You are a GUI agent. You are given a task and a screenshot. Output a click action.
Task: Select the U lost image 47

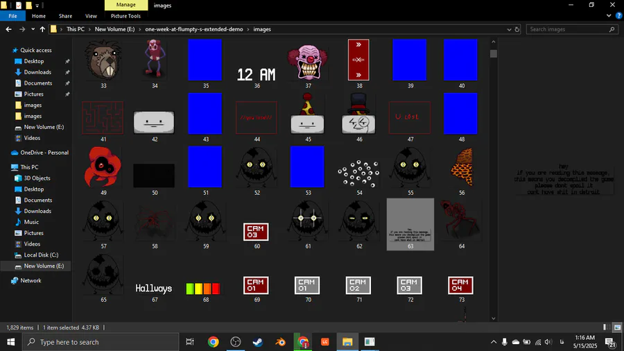[410, 117]
